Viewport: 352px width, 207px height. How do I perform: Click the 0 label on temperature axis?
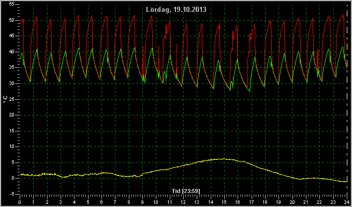point(13,178)
